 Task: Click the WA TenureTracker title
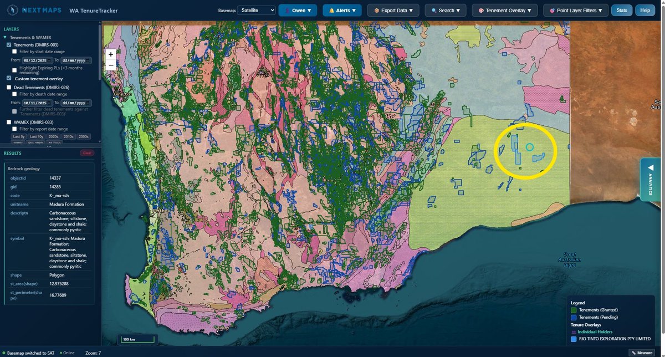coord(93,10)
